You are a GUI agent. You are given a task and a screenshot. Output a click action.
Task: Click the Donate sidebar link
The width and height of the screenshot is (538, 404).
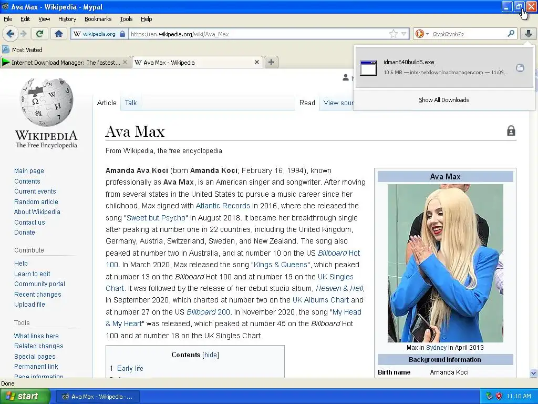[x=24, y=232]
